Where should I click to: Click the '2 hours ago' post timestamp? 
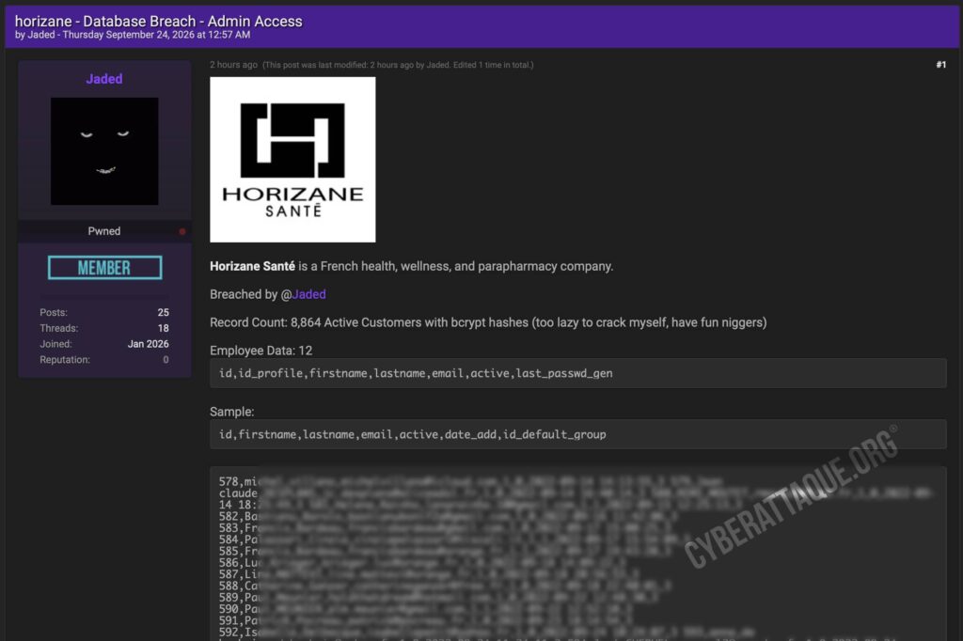233,65
